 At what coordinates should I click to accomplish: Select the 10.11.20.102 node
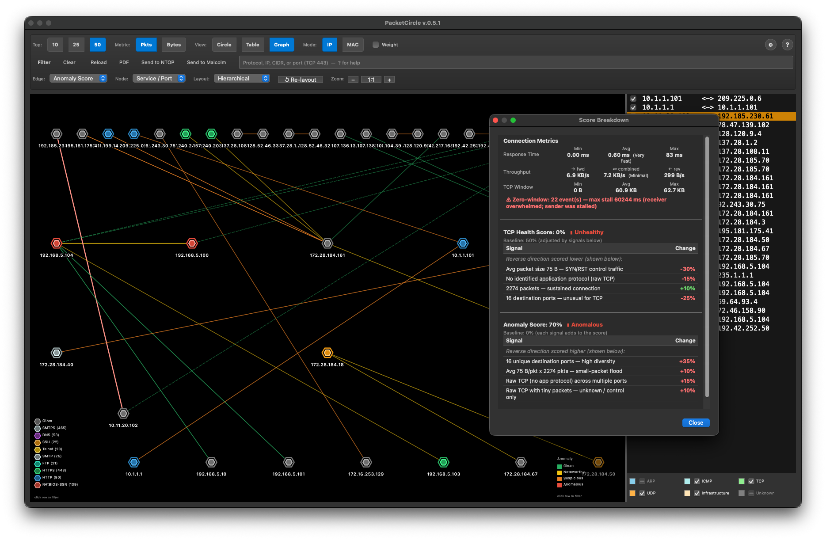tap(123, 413)
